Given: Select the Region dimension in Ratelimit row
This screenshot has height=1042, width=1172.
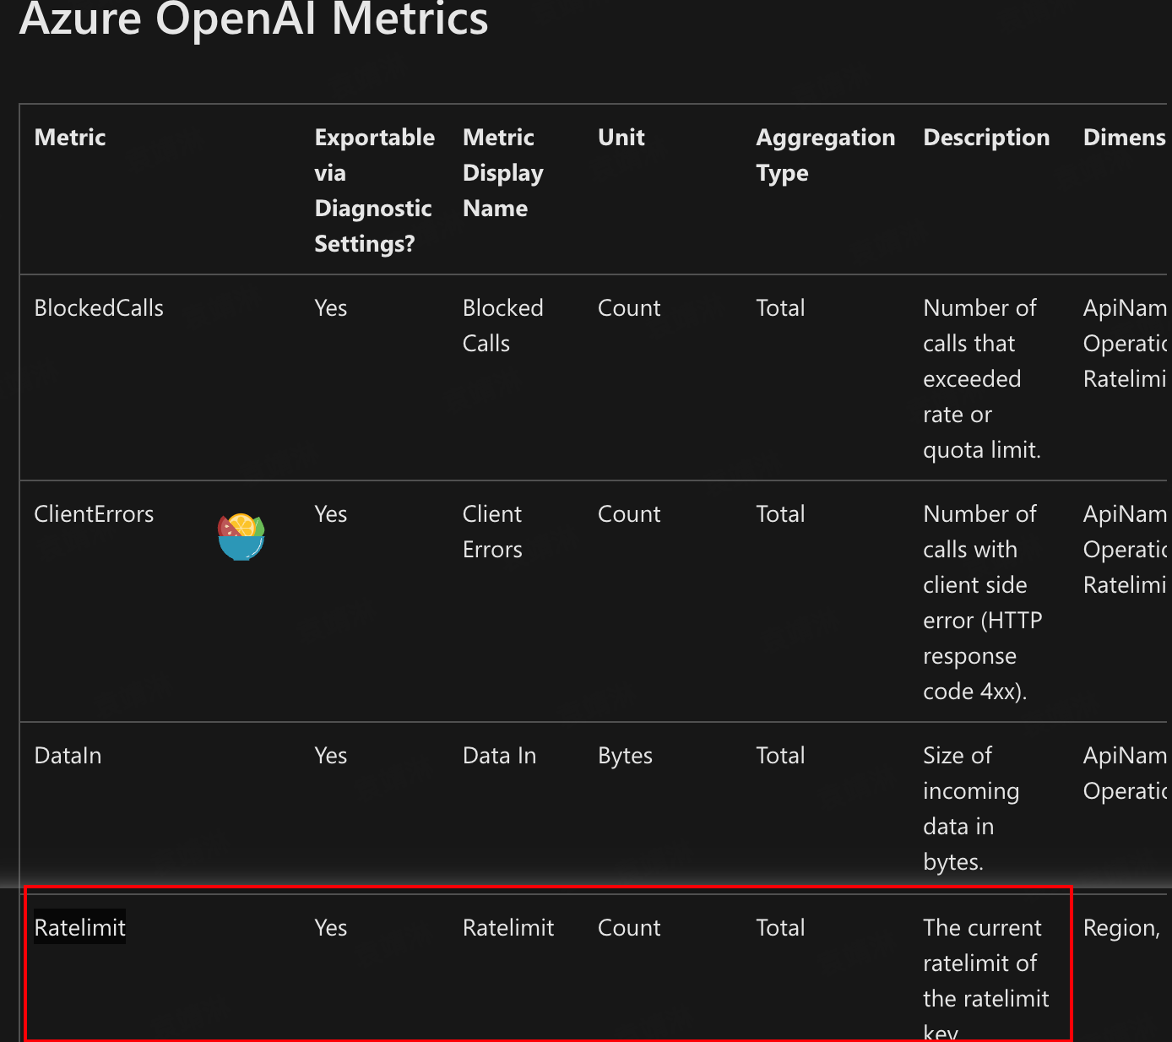Looking at the screenshot, I should [x=1121, y=928].
